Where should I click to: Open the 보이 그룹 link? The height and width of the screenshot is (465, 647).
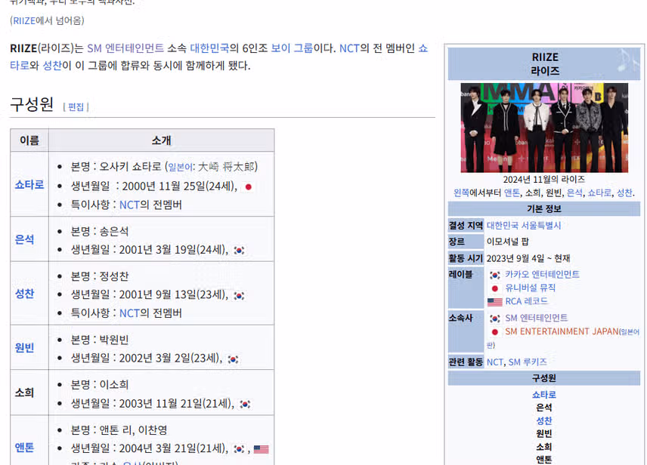pyautogui.click(x=292, y=48)
